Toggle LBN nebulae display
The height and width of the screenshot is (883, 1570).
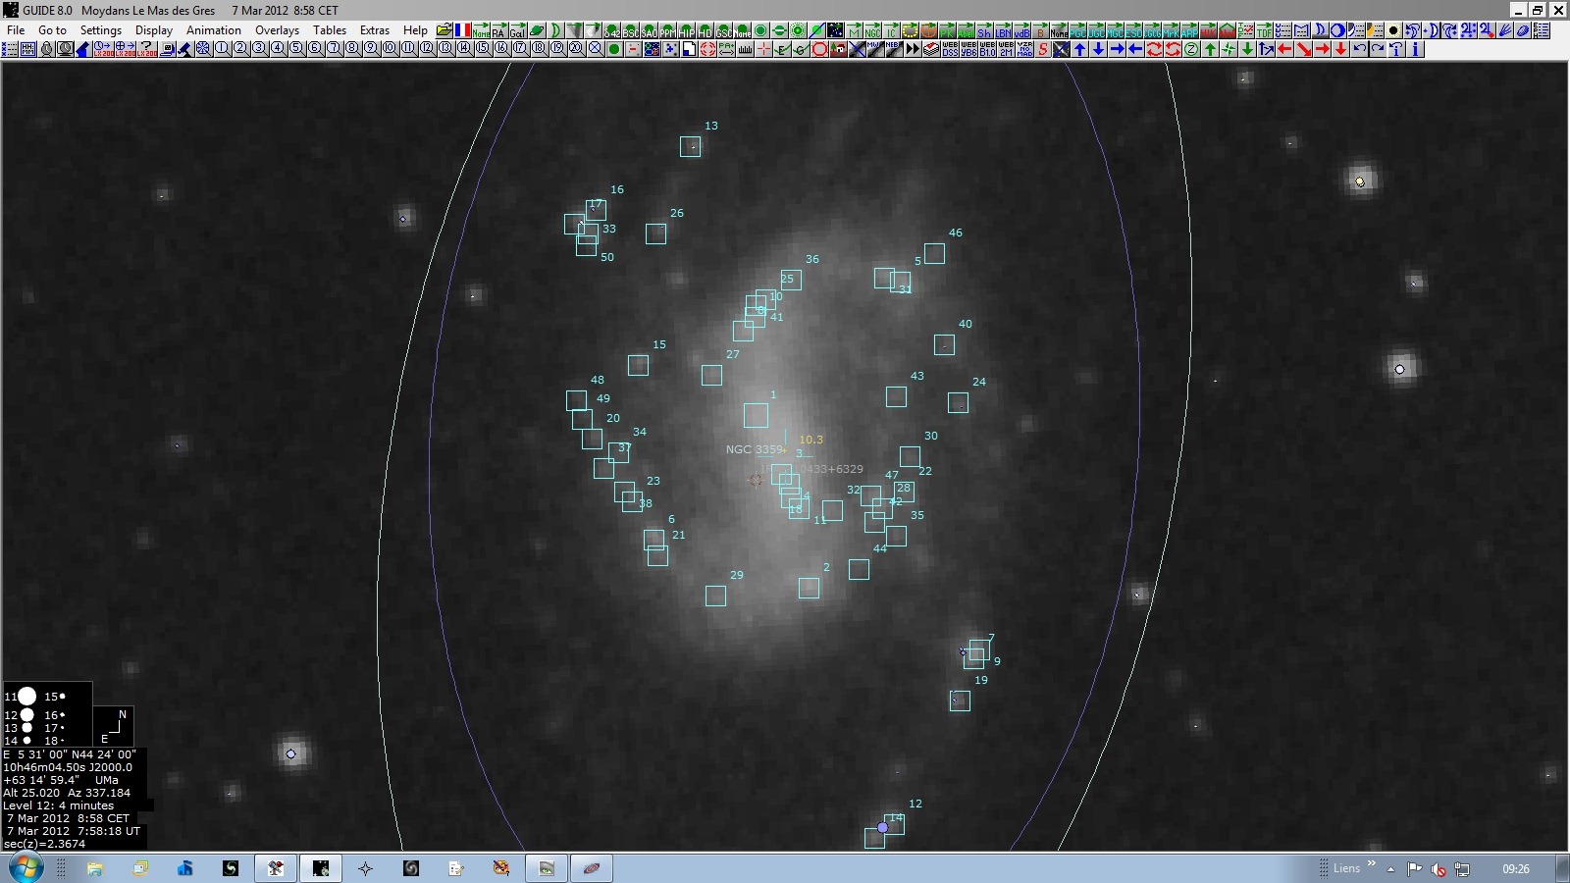[x=1003, y=30]
